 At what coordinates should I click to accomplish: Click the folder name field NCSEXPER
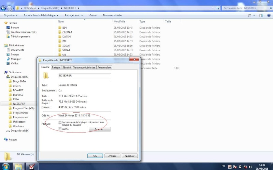pyautogui.click(x=85, y=76)
